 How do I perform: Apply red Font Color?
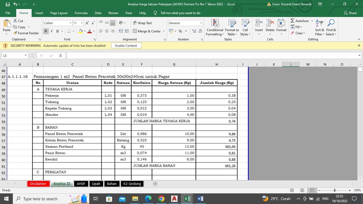tap(90, 31)
